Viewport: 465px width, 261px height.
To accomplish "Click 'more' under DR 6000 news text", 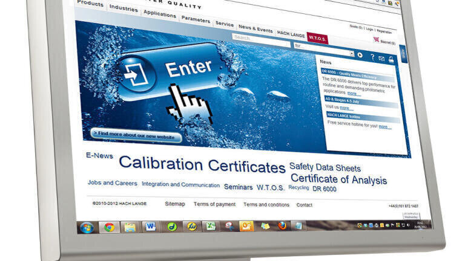I will point(352,94).
